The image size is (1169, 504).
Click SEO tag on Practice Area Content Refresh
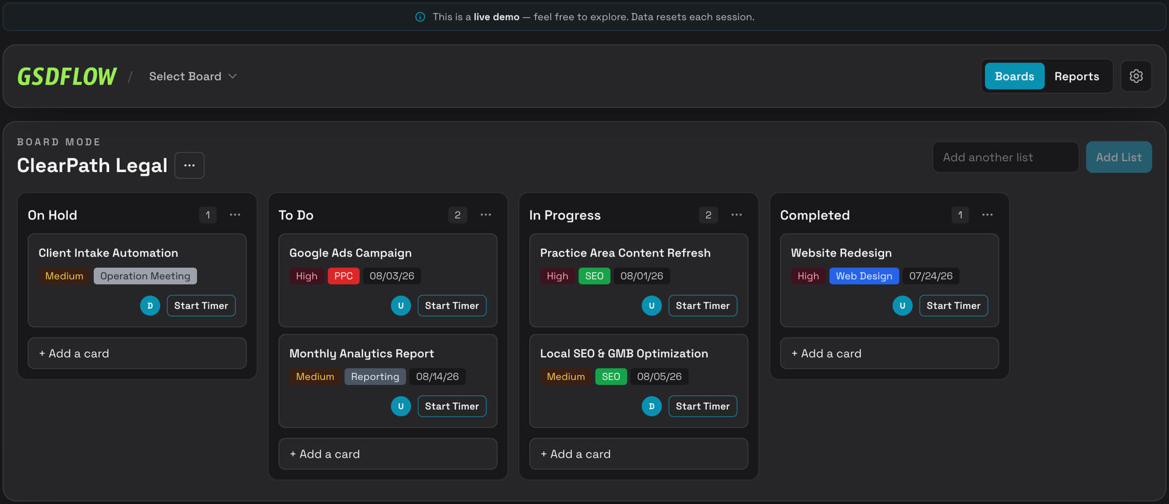(x=594, y=276)
